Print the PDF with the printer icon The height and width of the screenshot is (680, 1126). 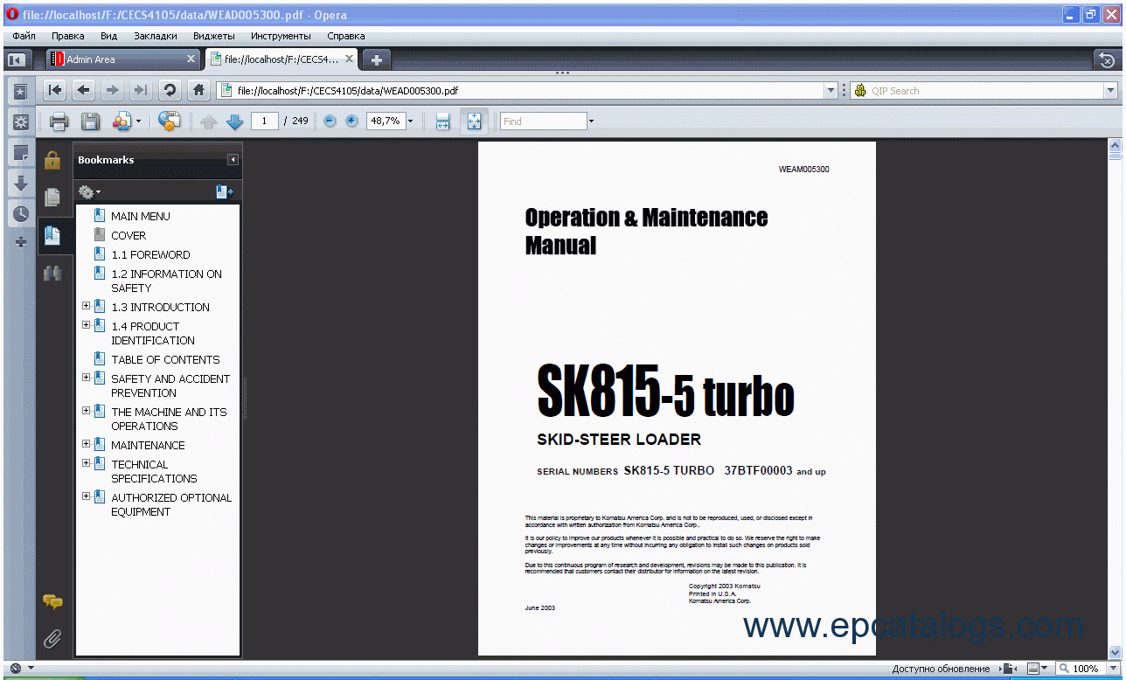(59, 121)
